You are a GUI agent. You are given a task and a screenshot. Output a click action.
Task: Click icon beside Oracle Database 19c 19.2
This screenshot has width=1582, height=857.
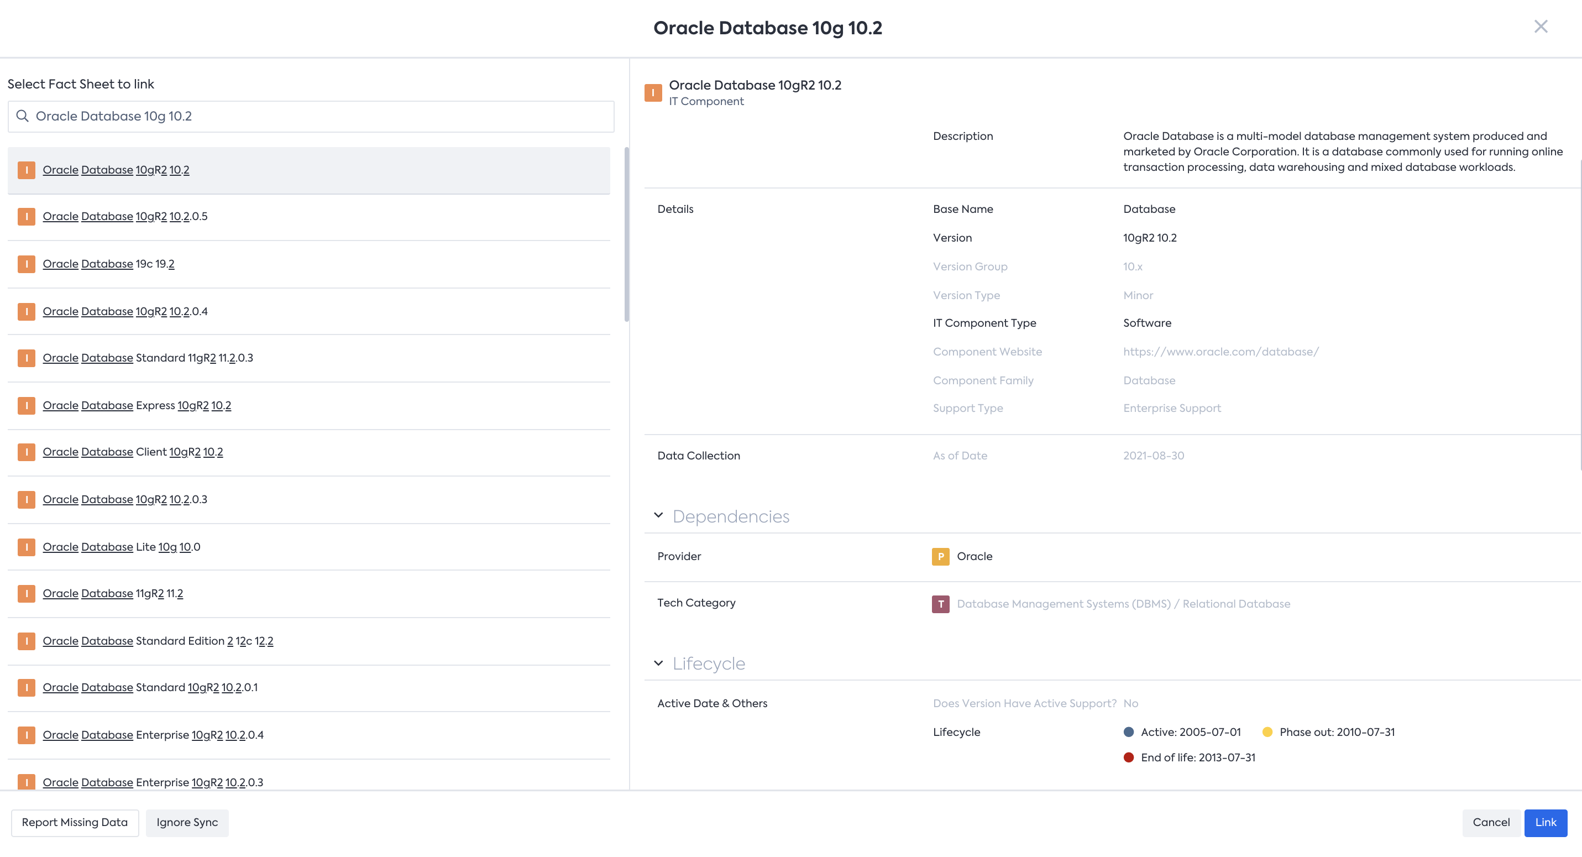click(x=27, y=264)
